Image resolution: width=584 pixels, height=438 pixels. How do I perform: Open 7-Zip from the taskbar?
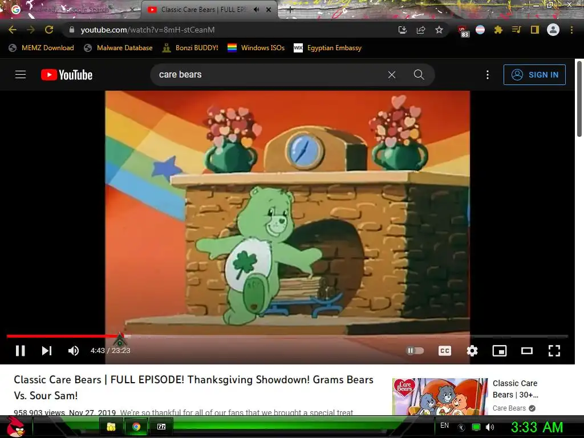click(161, 427)
